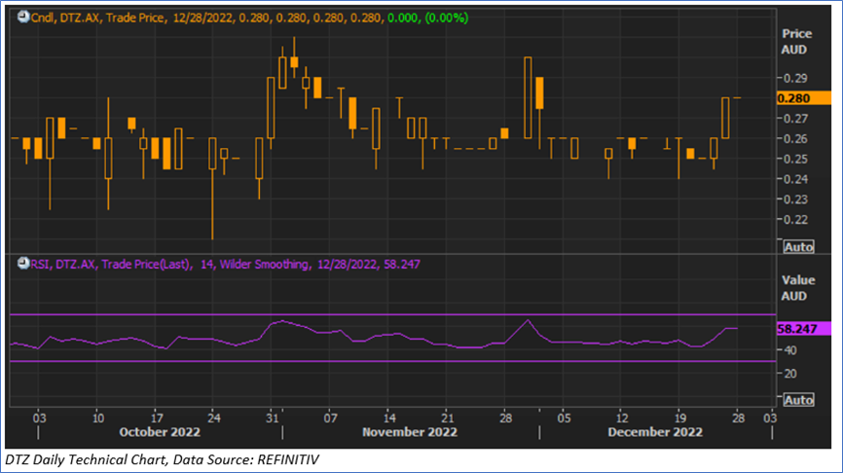This screenshot has height=473, width=843.
Task: Click the Auto button on RSI axis
Action: pyautogui.click(x=798, y=400)
